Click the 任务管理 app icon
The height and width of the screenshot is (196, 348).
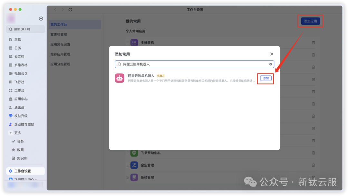tap(134, 177)
